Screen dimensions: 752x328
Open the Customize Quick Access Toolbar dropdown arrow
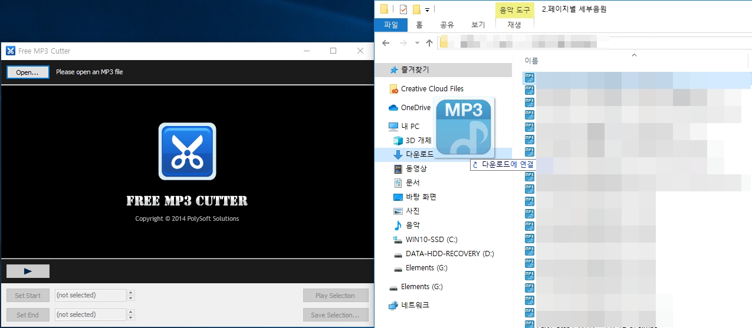pyautogui.click(x=427, y=9)
